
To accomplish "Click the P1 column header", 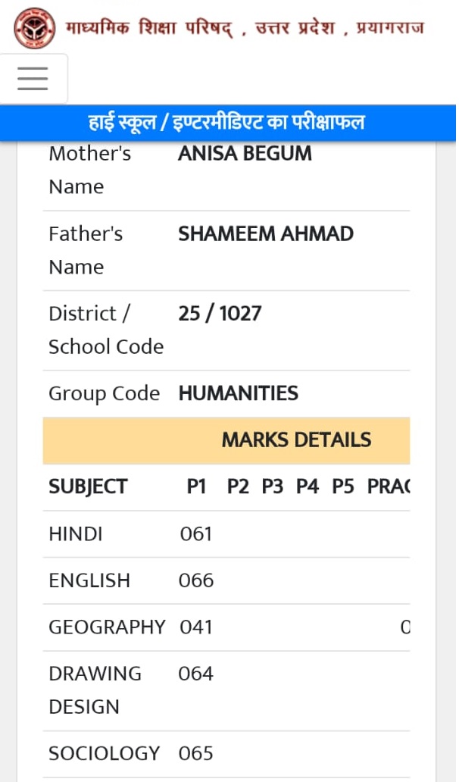I will click(196, 486).
